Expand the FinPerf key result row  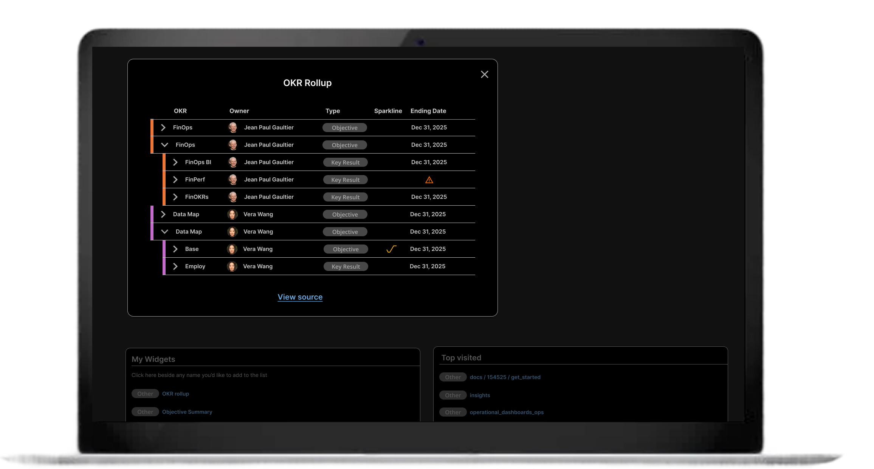(x=175, y=180)
